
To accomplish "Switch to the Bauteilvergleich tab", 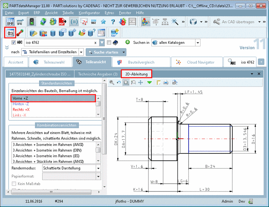I will click(x=141, y=62).
